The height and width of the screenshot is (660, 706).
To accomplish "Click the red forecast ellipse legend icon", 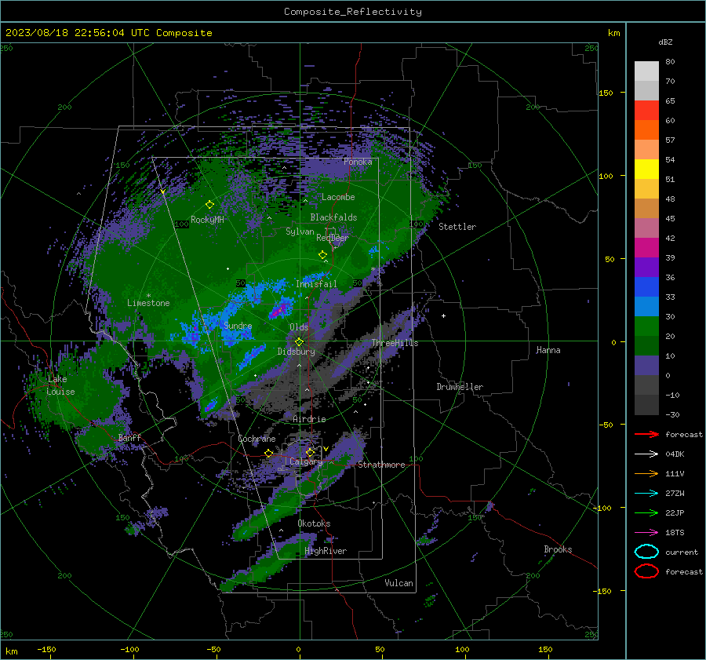I will (x=646, y=571).
